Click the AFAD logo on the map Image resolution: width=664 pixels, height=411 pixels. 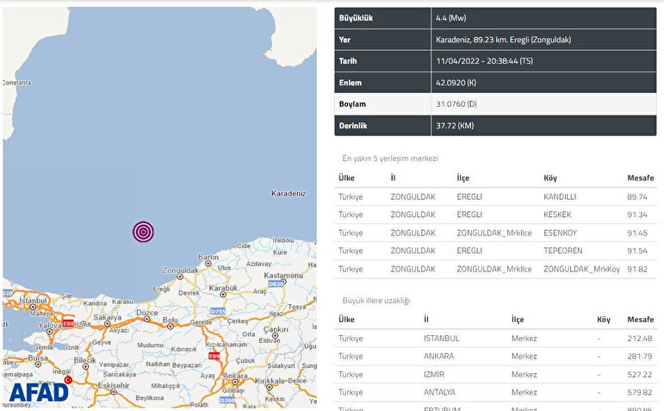[x=40, y=393]
